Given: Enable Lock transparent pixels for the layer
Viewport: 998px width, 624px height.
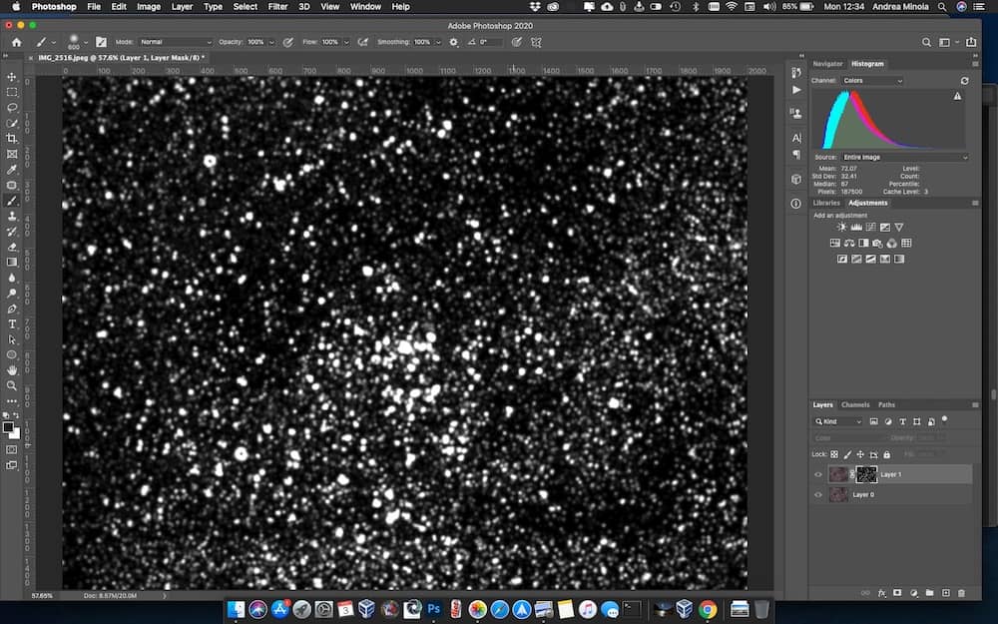Looking at the screenshot, I should click(x=835, y=454).
